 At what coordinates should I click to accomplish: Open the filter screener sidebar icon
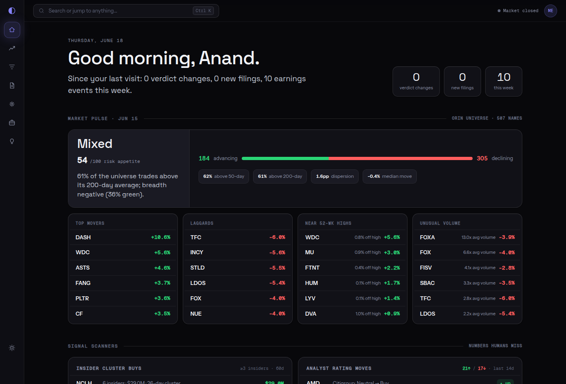[12, 67]
